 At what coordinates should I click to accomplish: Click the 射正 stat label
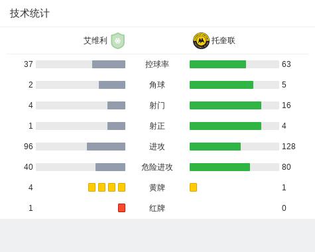click(x=157, y=126)
